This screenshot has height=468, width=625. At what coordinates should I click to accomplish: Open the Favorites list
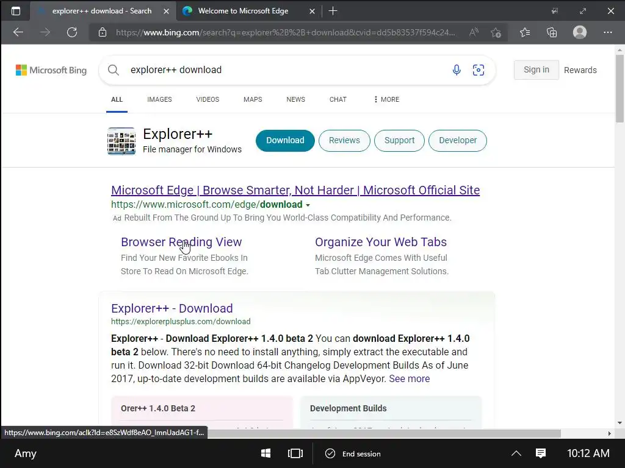[525, 32]
